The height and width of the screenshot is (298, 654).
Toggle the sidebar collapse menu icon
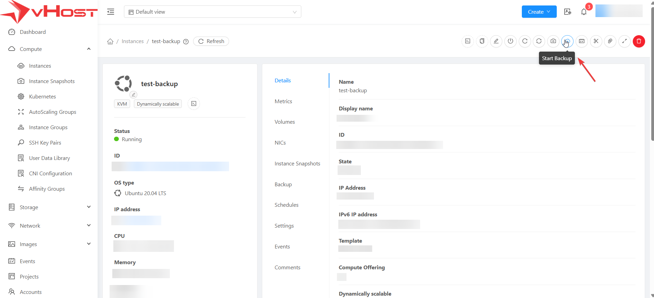coord(111,12)
